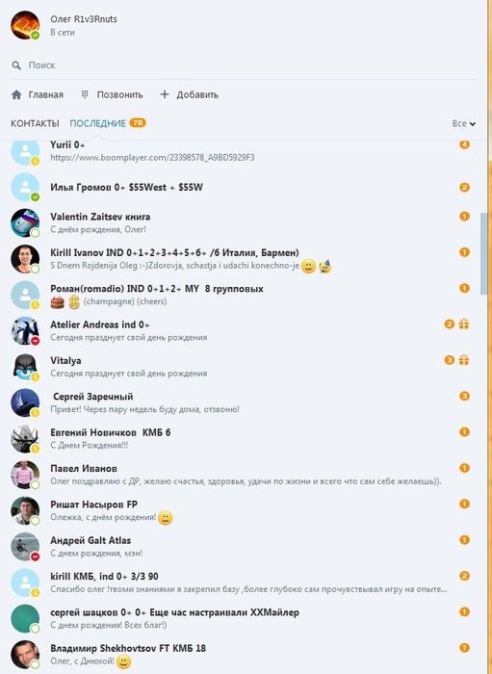Click the Поиск search field
492x674 pixels.
point(244,65)
